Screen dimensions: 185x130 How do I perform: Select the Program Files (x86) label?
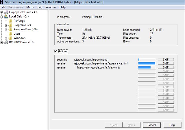[x=25, y=29]
